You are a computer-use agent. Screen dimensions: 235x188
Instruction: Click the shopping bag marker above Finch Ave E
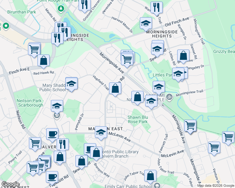click(43, 61)
